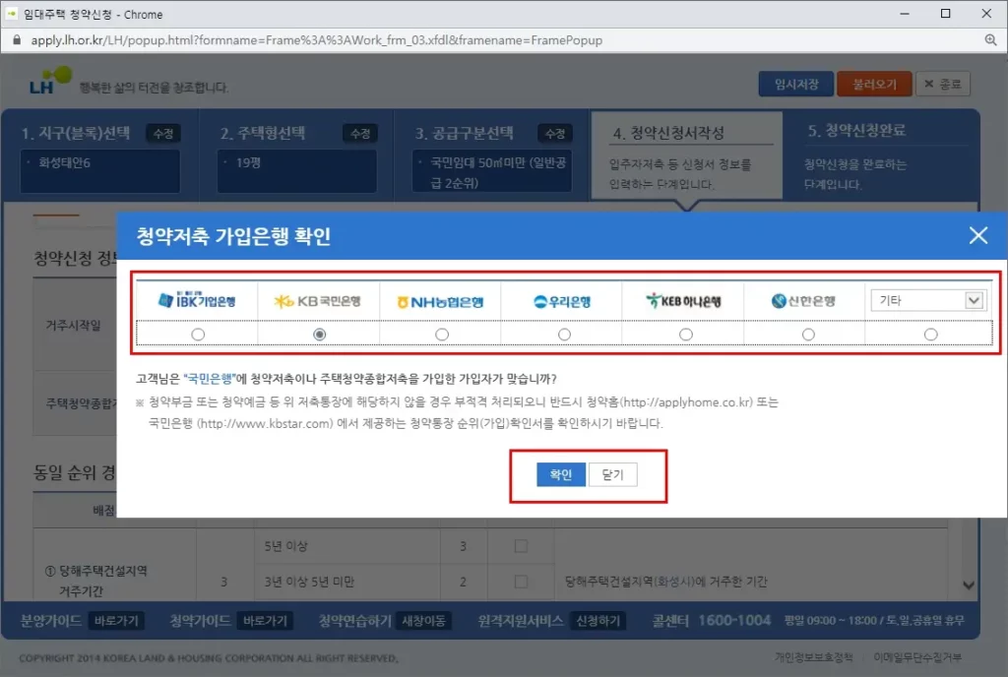
Task: Click the NH농협은행 logo
Action: (440, 302)
